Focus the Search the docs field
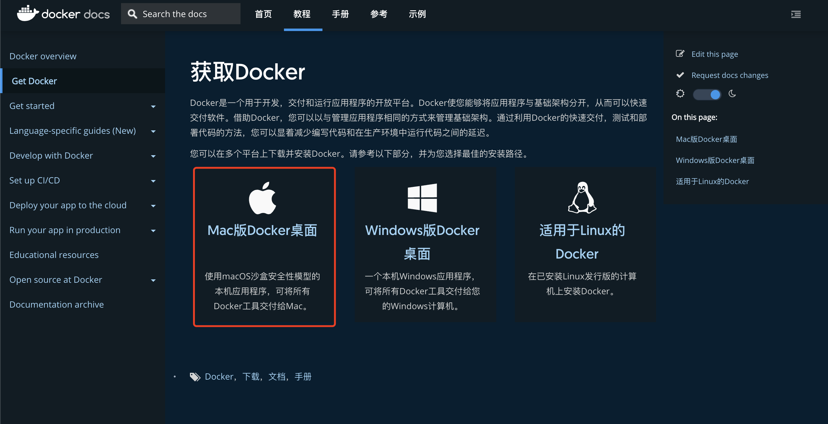828x424 pixels. point(180,14)
